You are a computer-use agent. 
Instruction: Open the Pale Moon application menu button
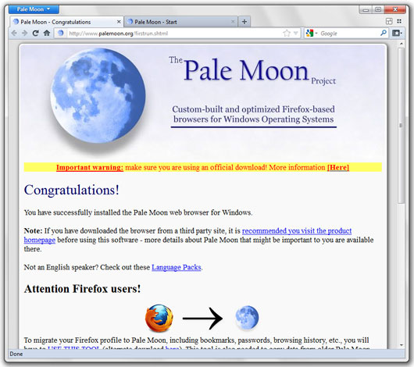pos(34,9)
